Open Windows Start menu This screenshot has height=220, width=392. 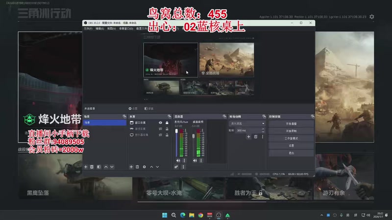coord(165,215)
